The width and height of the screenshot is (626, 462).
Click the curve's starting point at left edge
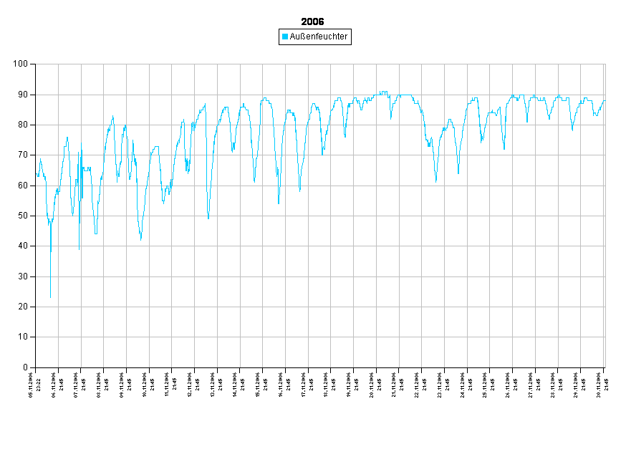37,173
